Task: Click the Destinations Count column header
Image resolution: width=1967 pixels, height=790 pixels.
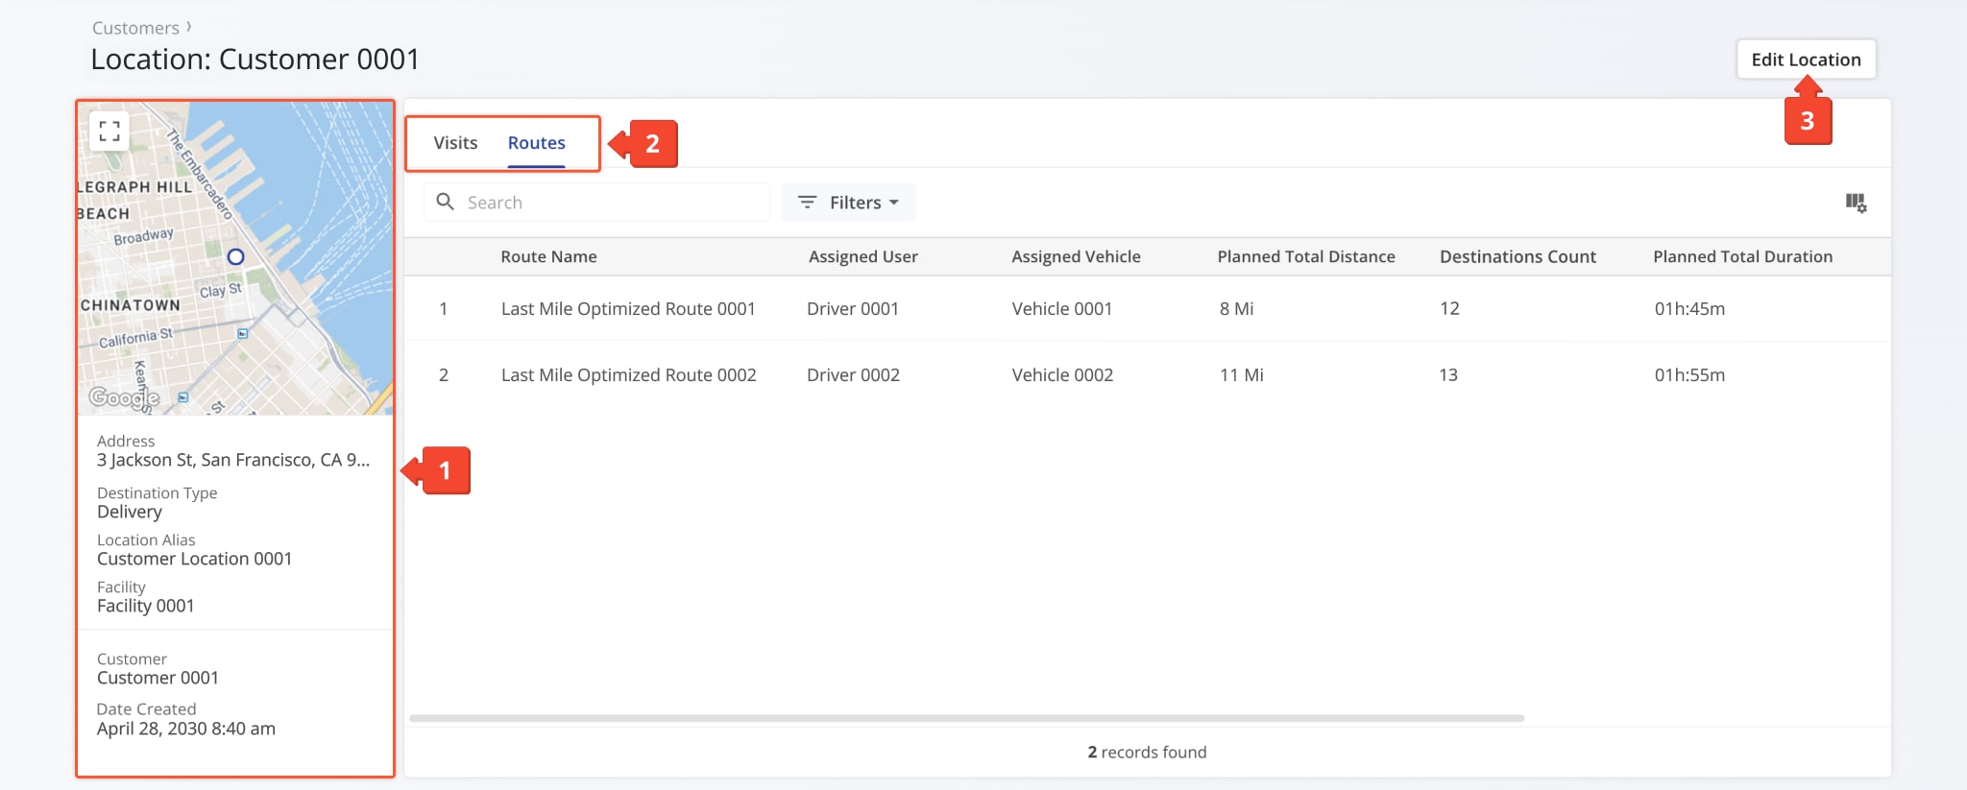Action: coord(1517,256)
